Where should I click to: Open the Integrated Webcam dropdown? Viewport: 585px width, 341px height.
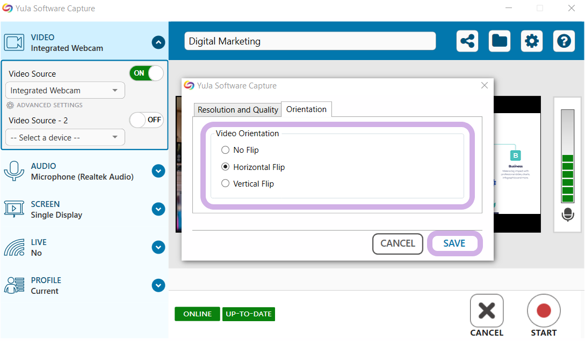pyautogui.click(x=65, y=91)
